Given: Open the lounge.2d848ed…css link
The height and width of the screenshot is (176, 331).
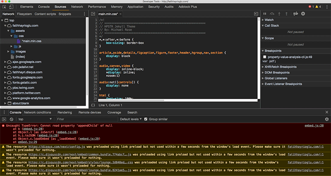Looking at the screenshot, I should 80,162.
